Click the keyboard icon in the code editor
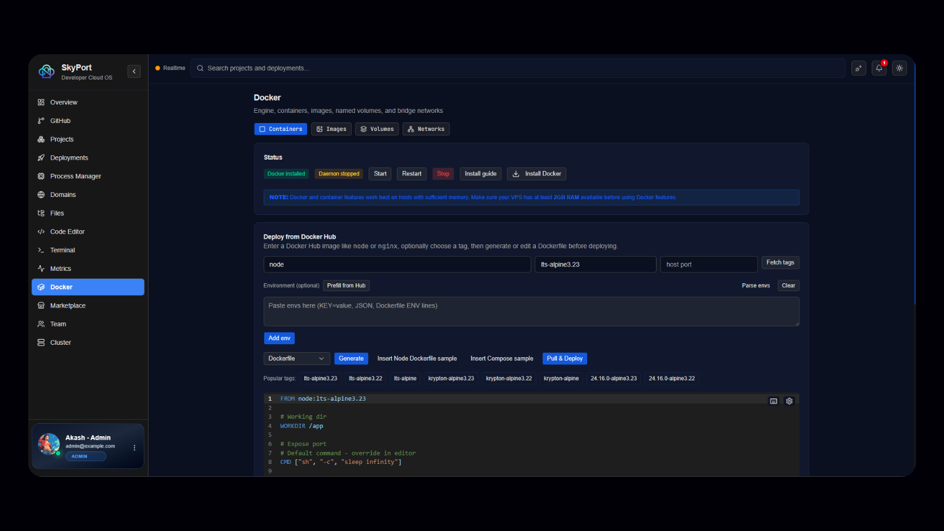 [x=773, y=401]
